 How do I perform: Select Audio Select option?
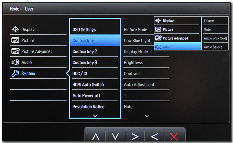(x=213, y=47)
